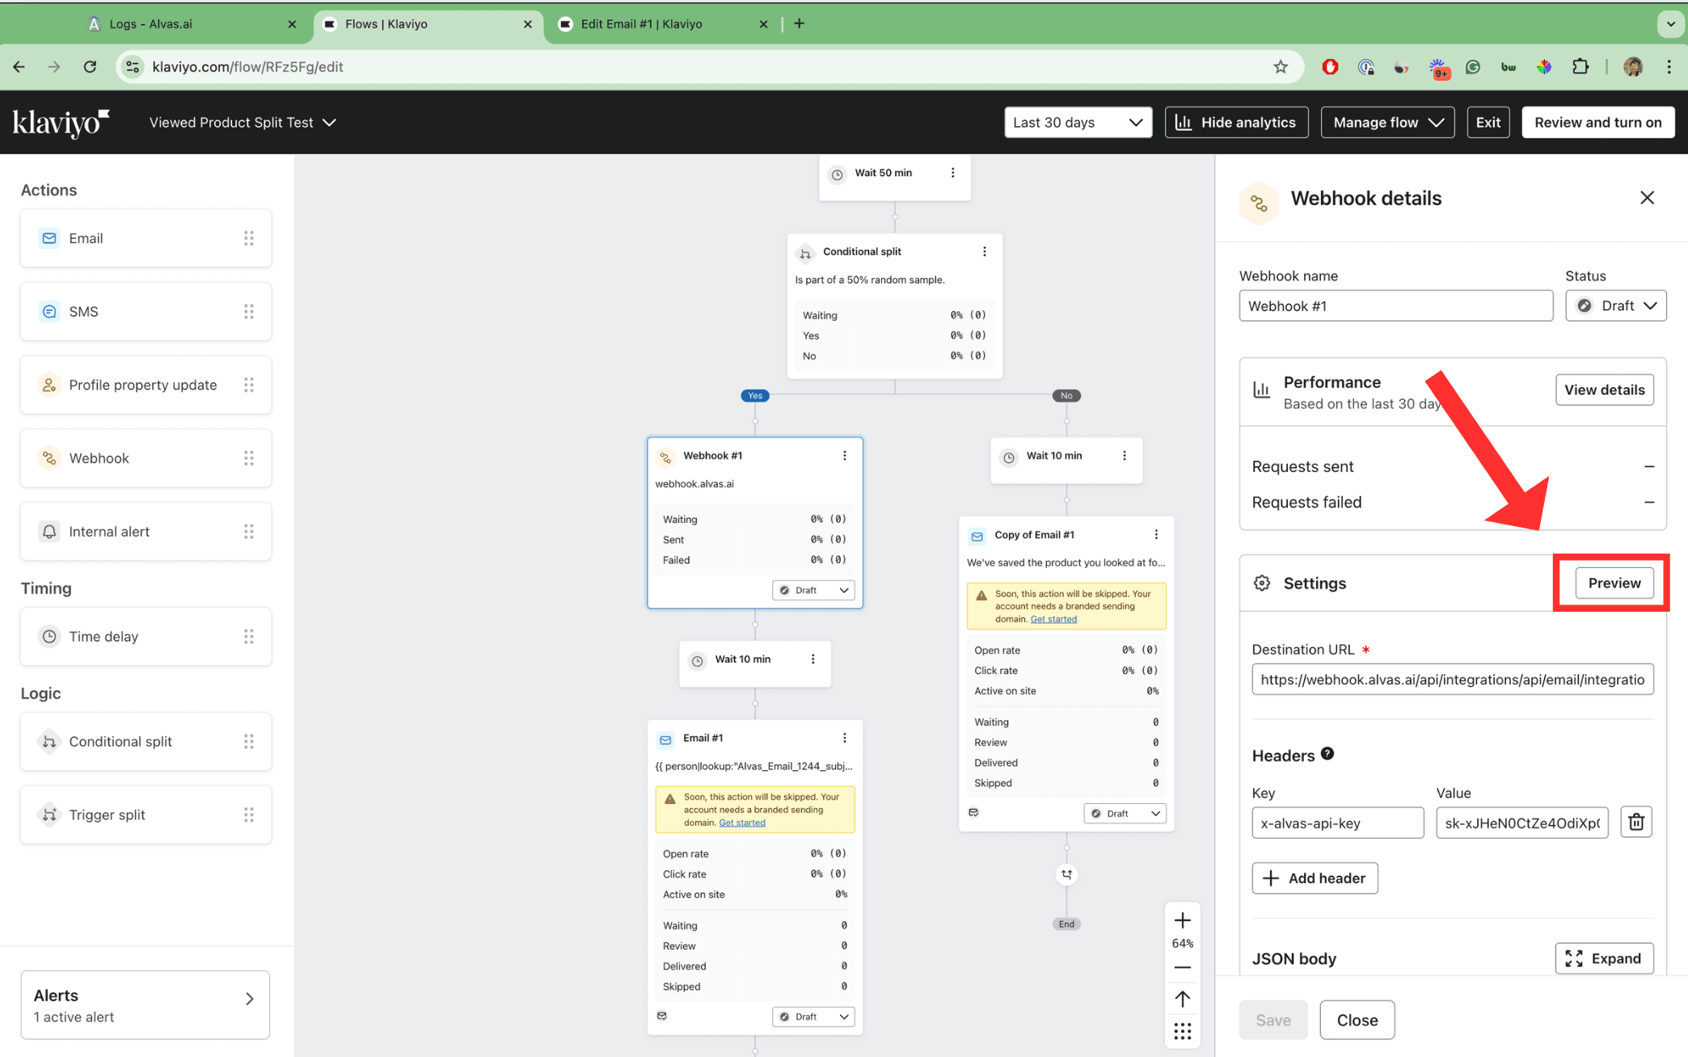1688x1057 pixels.
Task: Open the Webhook #1 node options menu
Action: (x=845, y=456)
